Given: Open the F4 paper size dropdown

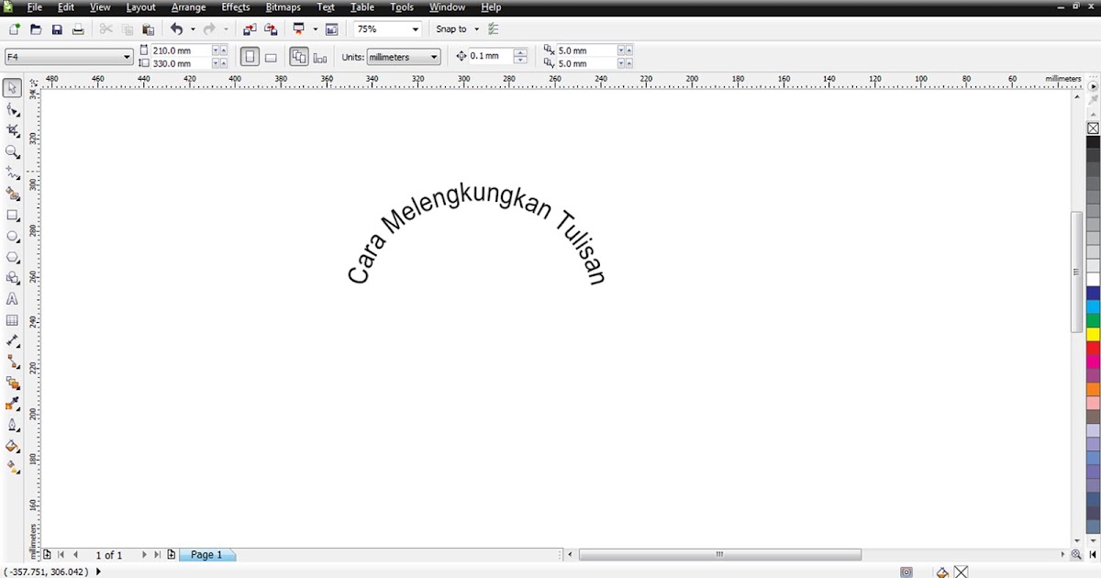Looking at the screenshot, I should point(129,56).
